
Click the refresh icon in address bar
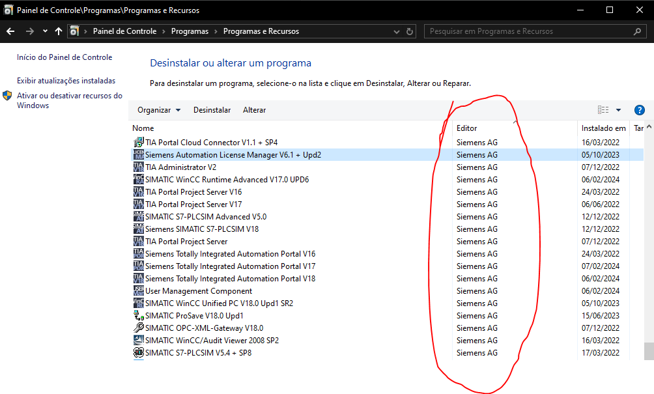[410, 31]
